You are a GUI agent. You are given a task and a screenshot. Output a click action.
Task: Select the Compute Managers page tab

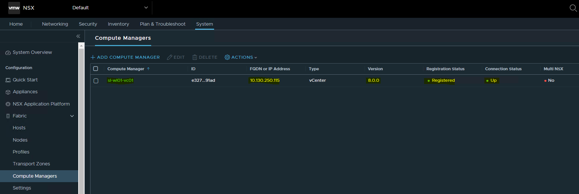tap(123, 38)
